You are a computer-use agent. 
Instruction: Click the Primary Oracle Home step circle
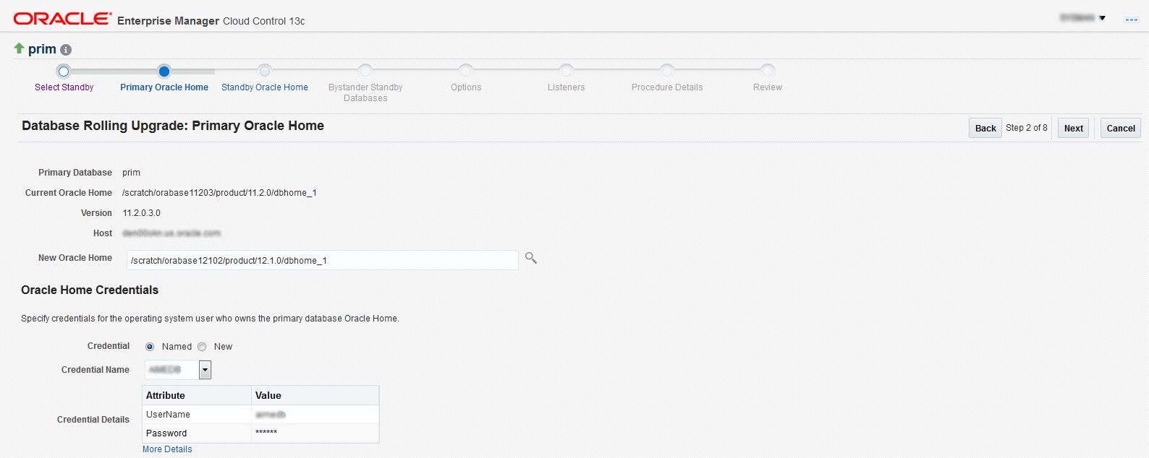coord(164,71)
